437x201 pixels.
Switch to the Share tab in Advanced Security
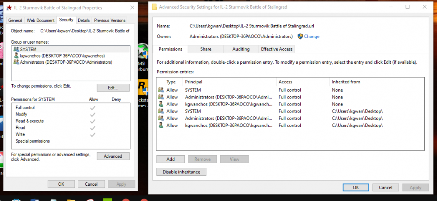tap(206, 49)
